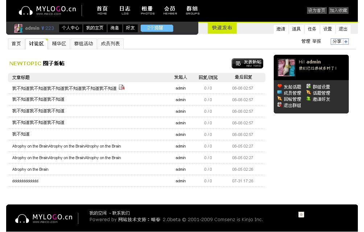The image size is (364, 232).
Task: Click the 退出 logout tab
Action: pyautogui.click(x=343, y=29)
